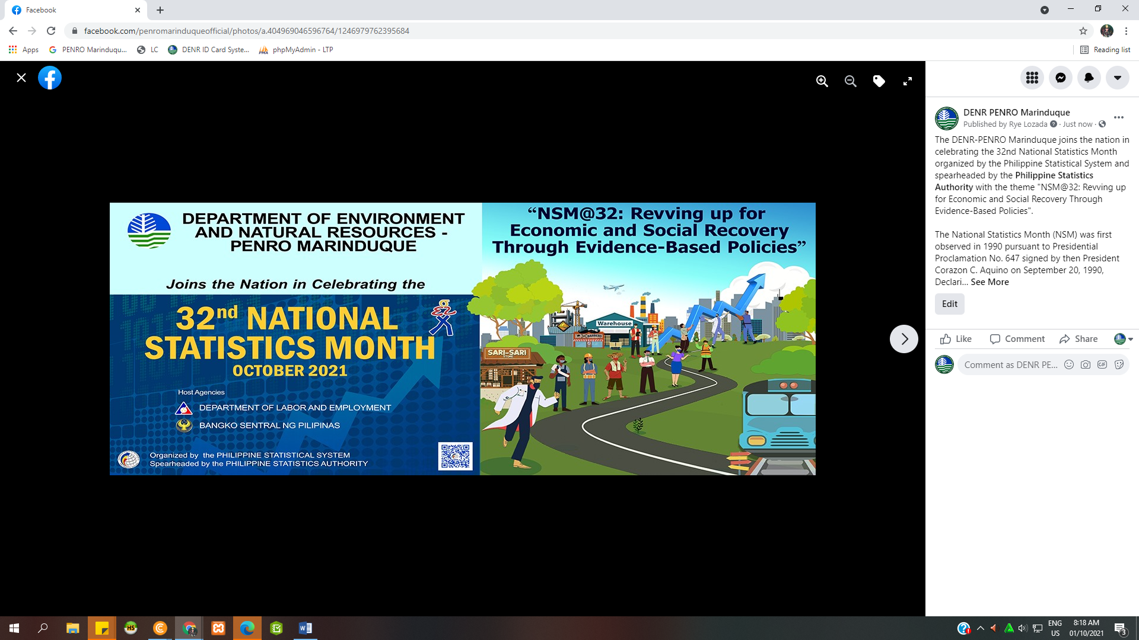This screenshot has width=1139, height=640.
Task: Enter fullscreen photo view
Action: coord(908,81)
